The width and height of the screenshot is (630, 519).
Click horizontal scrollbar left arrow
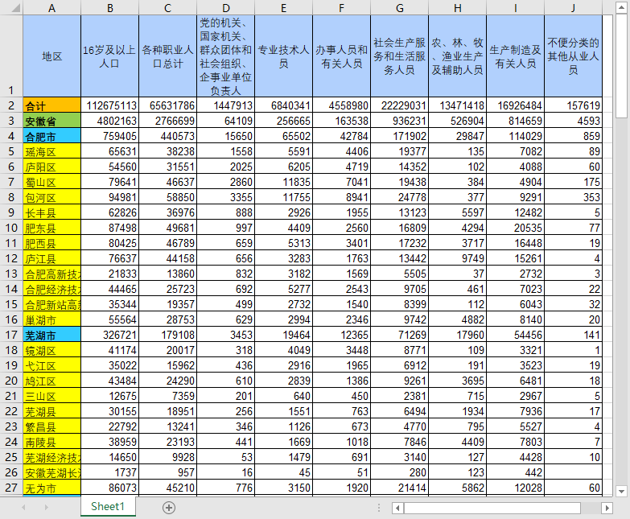pyautogui.click(x=397, y=509)
